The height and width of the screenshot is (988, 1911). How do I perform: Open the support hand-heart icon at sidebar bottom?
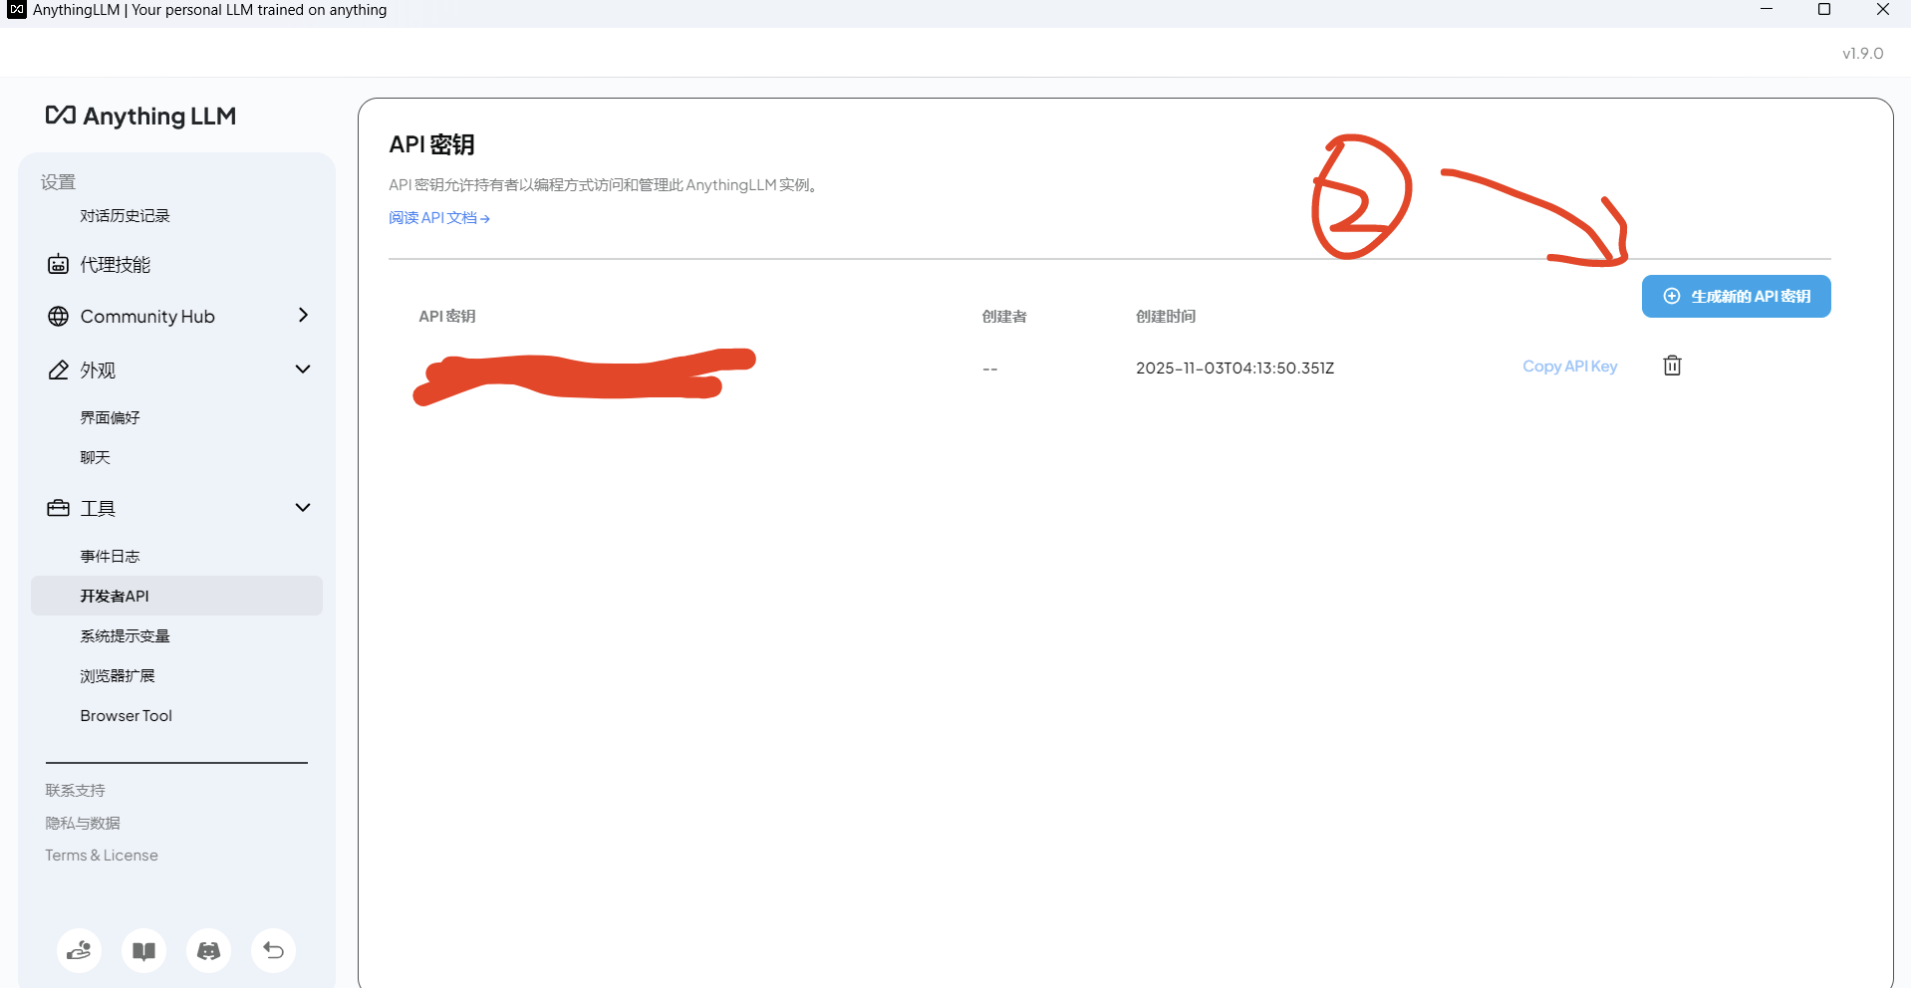(x=80, y=950)
